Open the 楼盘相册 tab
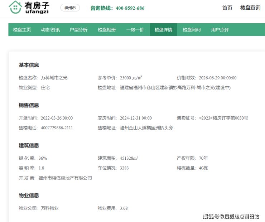Viewport: 265px width, 222px height. pyautogui.click(x=107, y=30)
